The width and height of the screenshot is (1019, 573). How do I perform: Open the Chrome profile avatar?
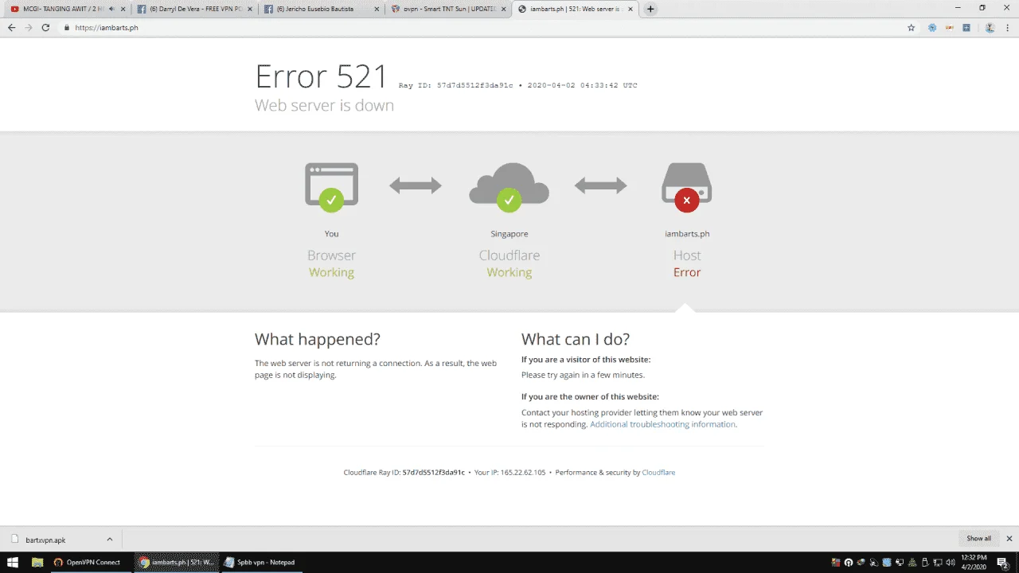pyautogui.click(x=990, y=27)
